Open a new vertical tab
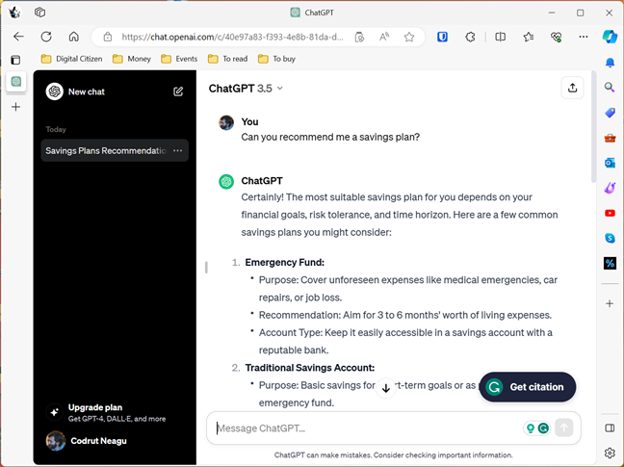Screen dimensions: 624x467 tap(16, 107)
